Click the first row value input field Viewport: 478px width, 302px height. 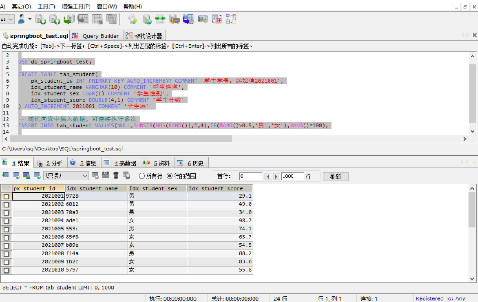[251, 176]
